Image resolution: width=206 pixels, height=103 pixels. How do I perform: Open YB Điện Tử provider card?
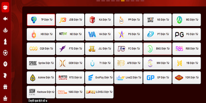click(x=186, y=63)
